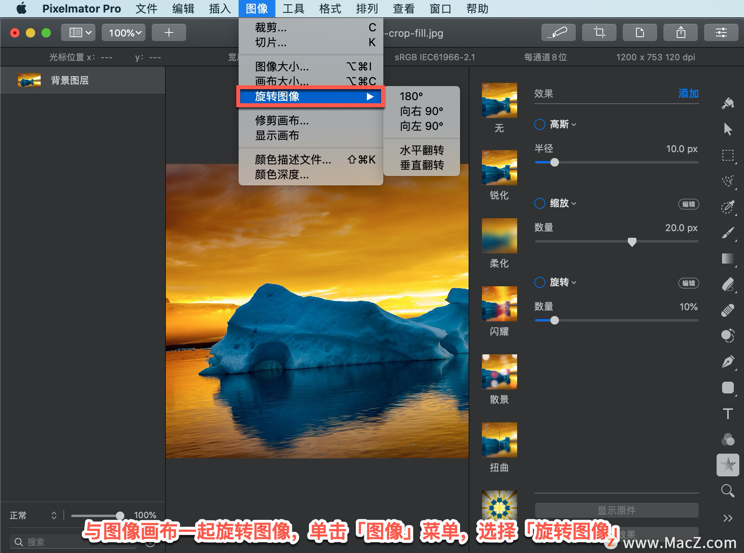
Task: Open the Apple menu
Action: click(x=22, y=9)
